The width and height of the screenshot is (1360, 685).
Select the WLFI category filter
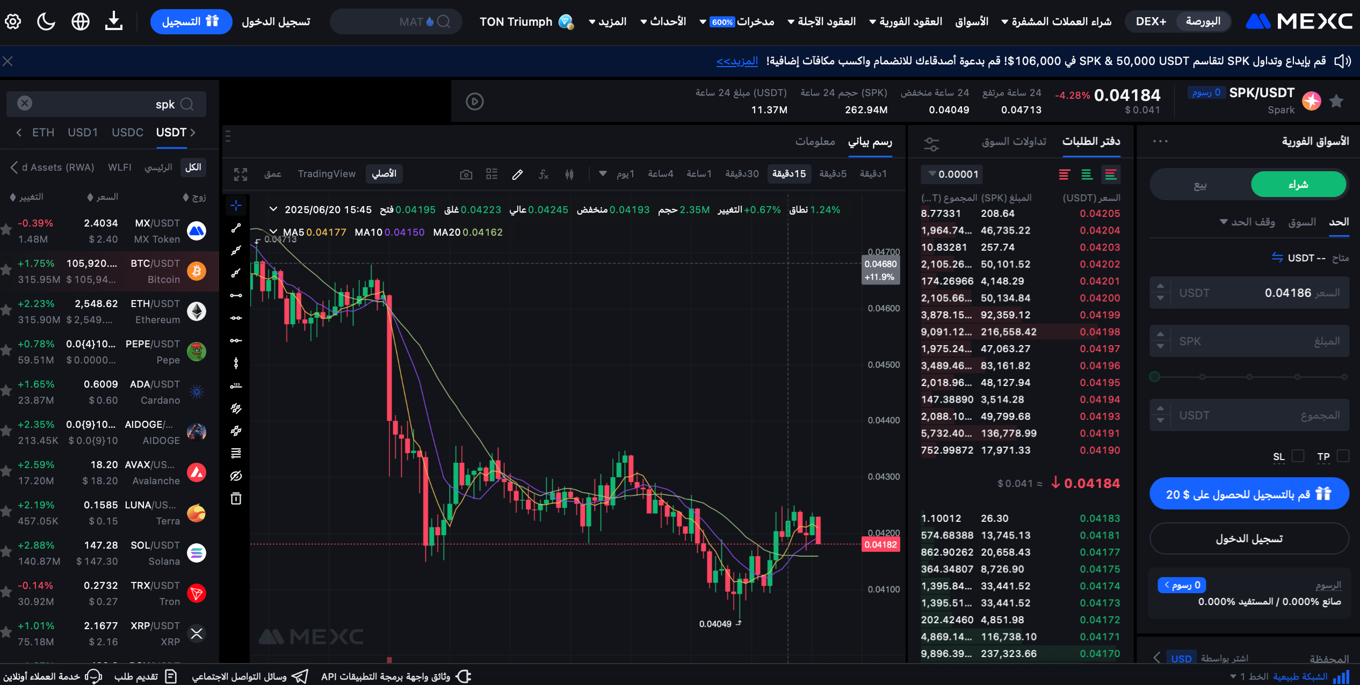(x=120, y=167)
